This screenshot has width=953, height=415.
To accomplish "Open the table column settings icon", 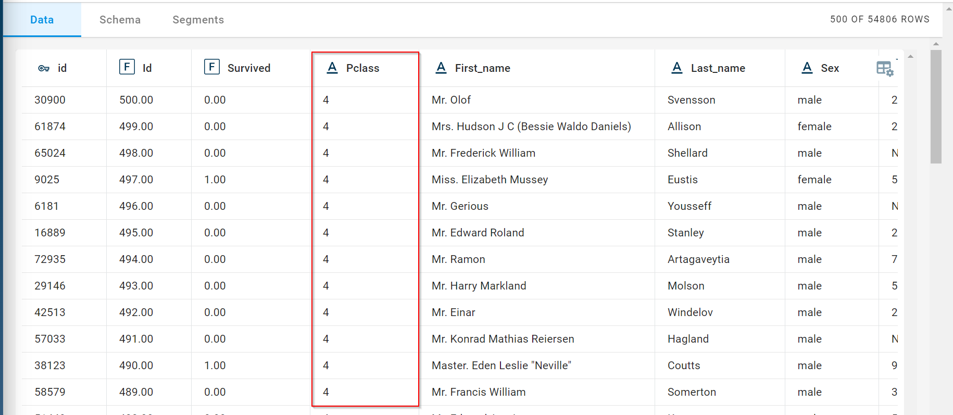I will pos(884,68).
